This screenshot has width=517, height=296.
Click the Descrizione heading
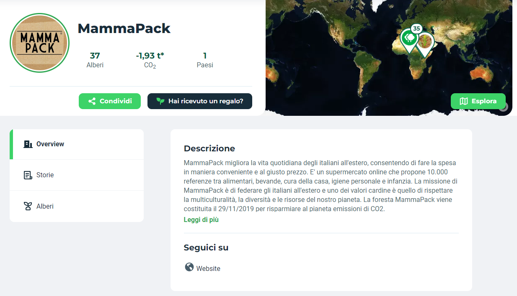(209, 148)
